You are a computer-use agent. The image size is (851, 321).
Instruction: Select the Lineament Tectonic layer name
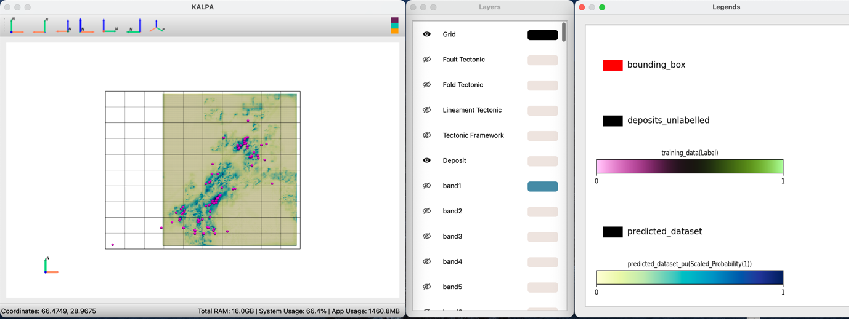[x=473, y=110]
